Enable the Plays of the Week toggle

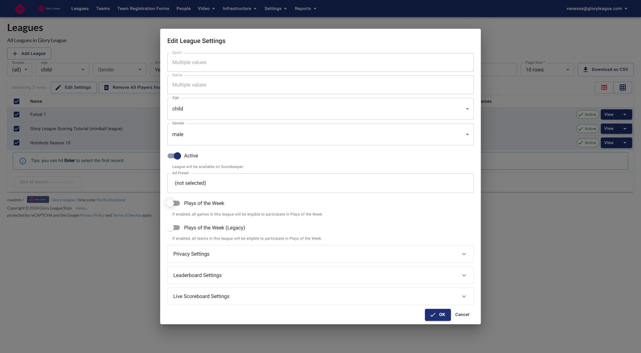174,203
